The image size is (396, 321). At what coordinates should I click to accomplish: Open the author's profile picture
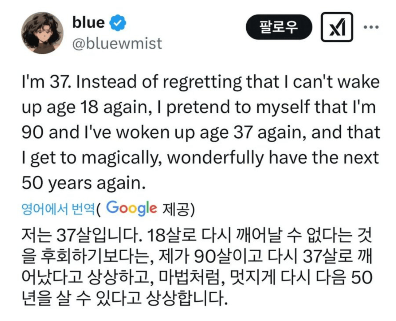(42, 33)
